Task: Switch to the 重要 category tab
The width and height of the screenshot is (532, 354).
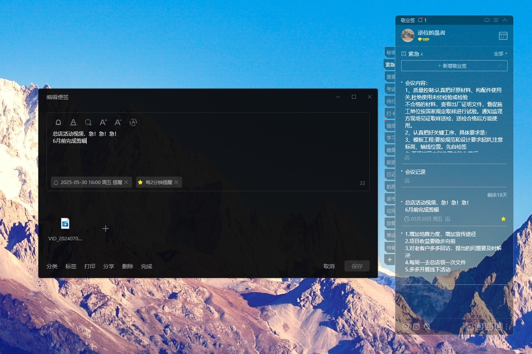Action: 390,77
